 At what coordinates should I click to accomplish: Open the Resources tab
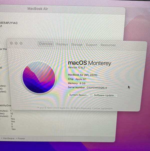click(x=108, y=45)
